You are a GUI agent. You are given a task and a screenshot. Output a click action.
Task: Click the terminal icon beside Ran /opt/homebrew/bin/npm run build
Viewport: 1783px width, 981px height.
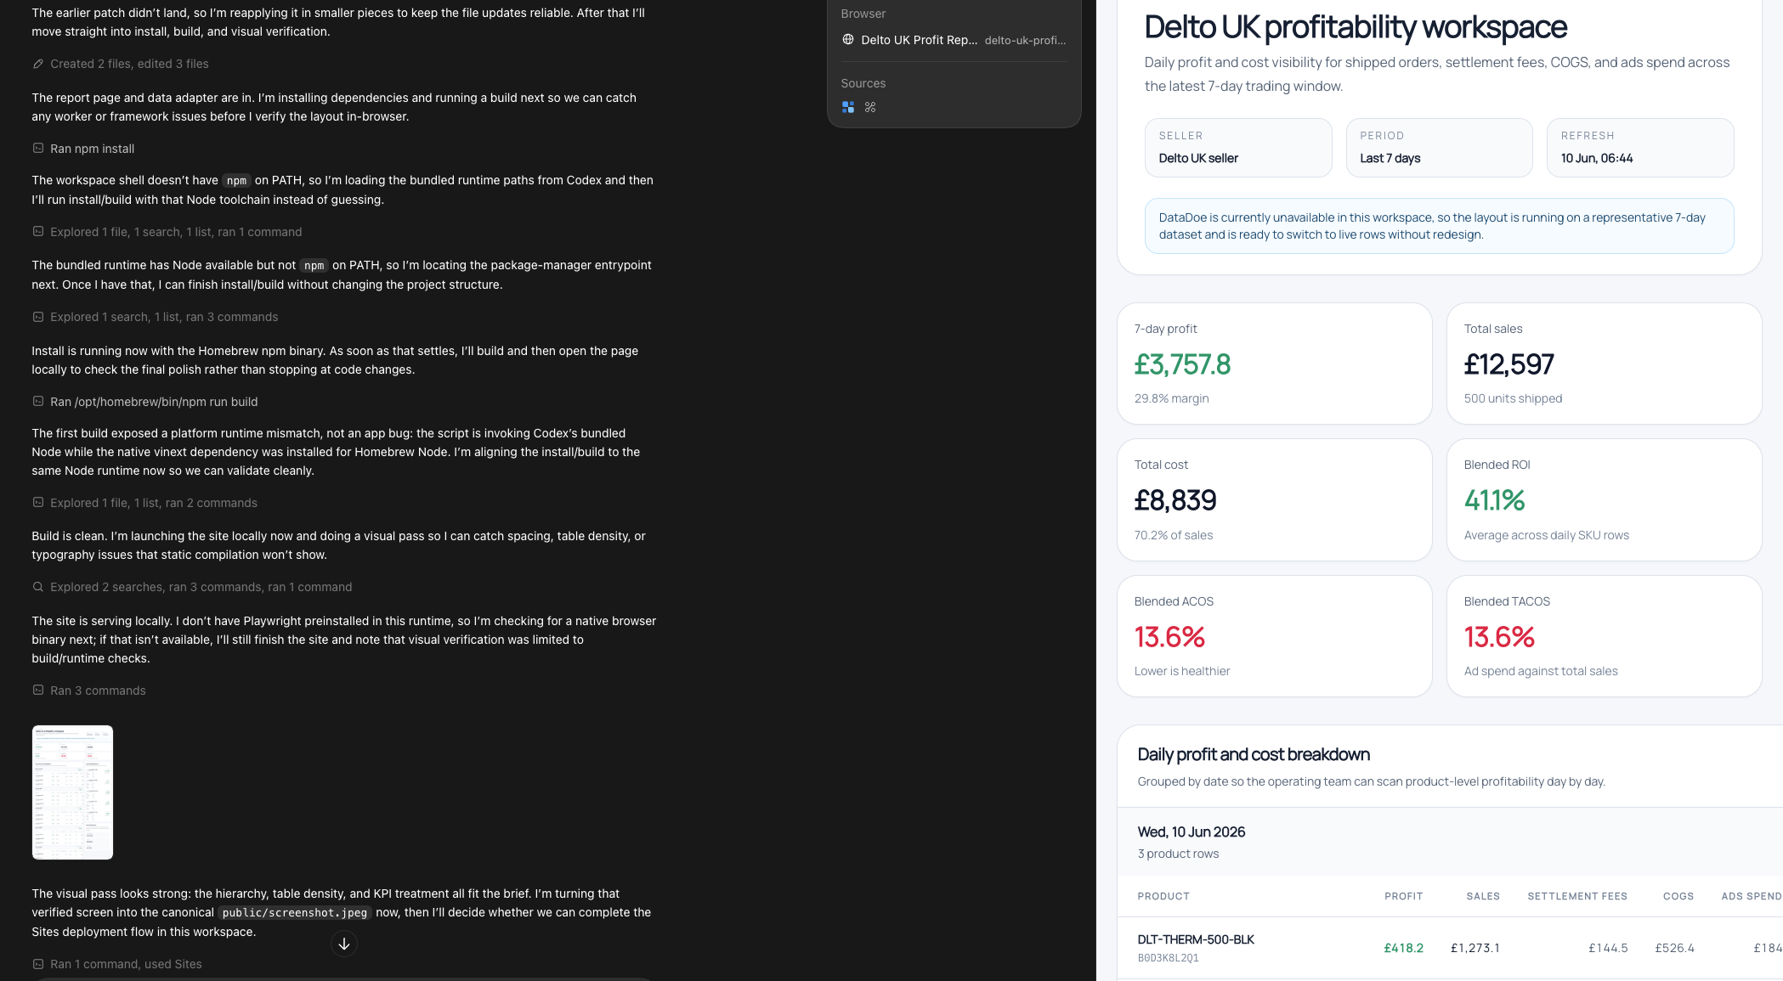click(38, 402)
